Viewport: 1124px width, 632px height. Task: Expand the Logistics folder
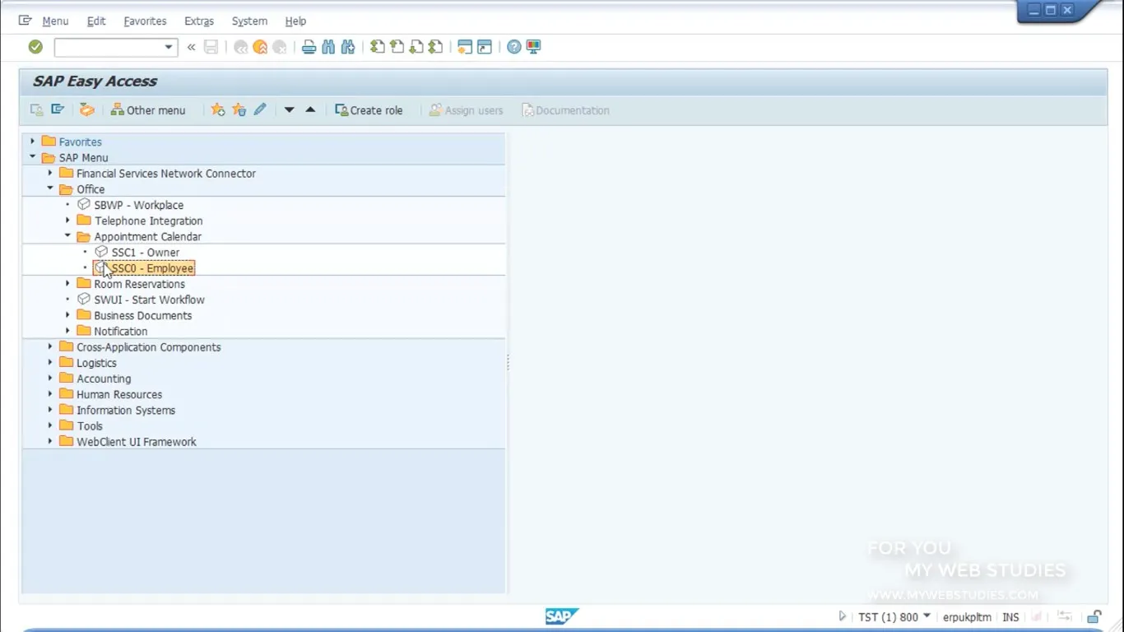click(x=50, y=363)
